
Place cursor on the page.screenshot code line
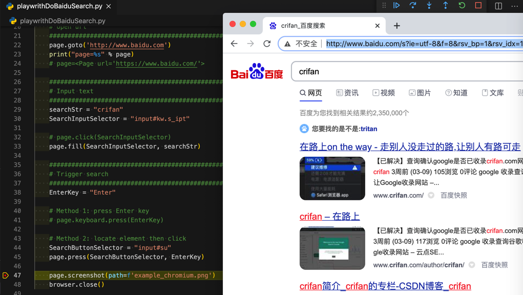(132, 276)
